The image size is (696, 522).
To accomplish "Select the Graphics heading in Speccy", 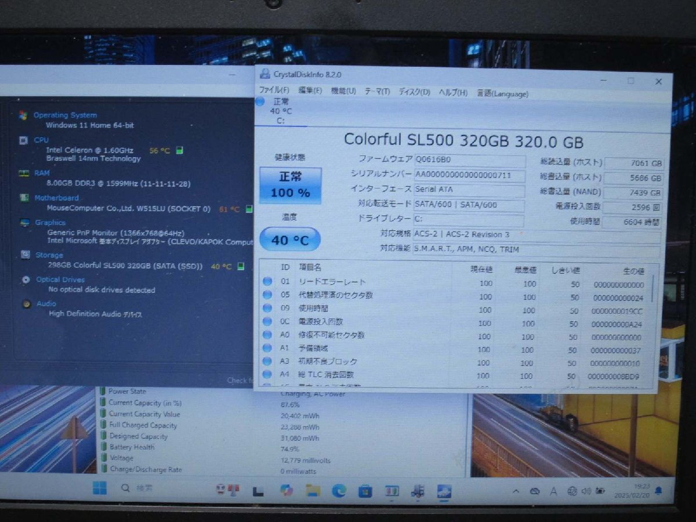I will coord(50,223).
